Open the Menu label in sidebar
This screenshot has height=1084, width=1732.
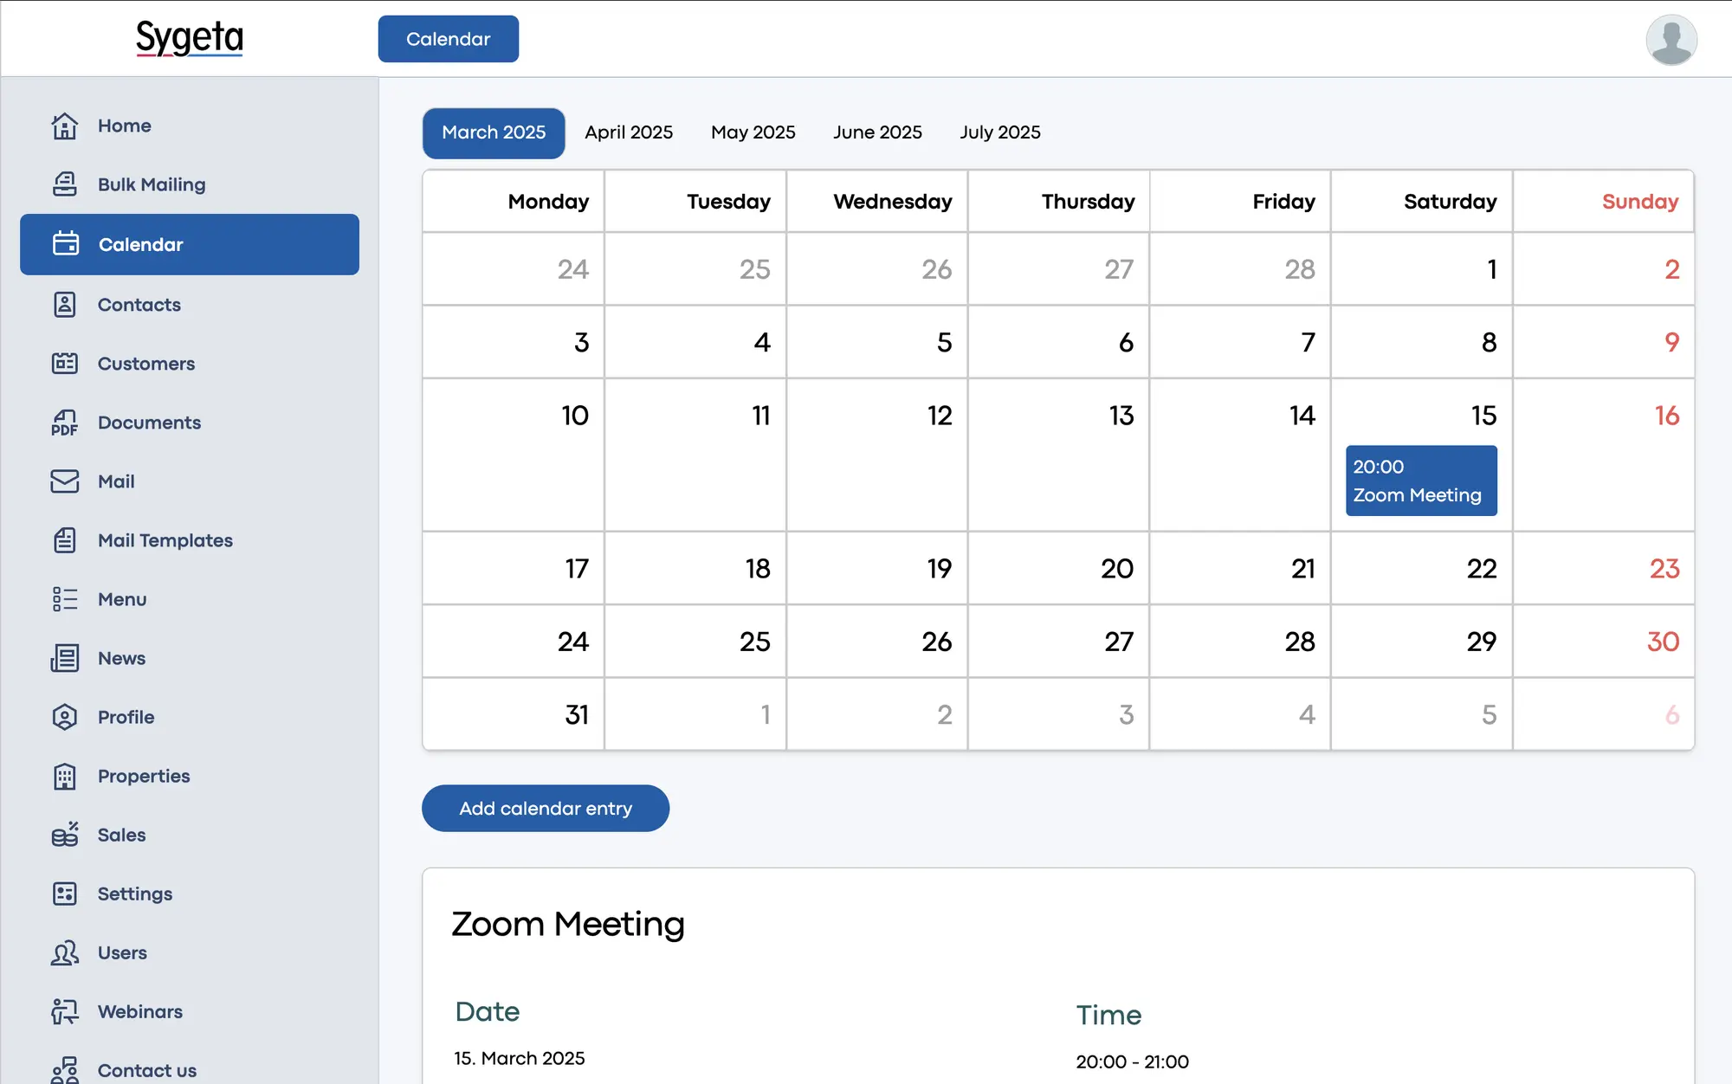(122, 599)
